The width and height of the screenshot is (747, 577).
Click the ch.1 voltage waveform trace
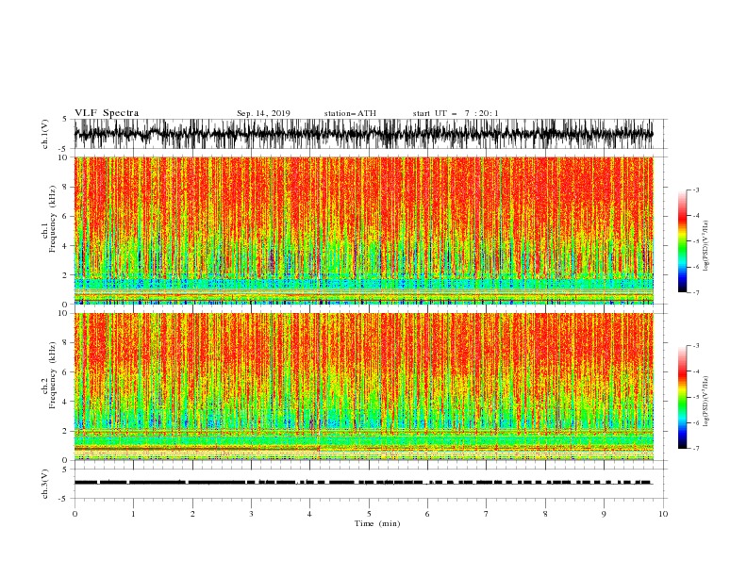(363, 134)
